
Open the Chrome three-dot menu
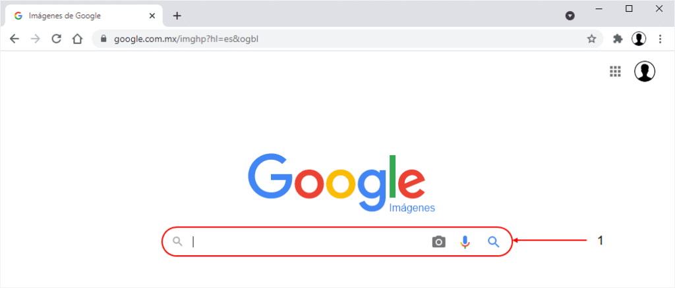coord(660,39)
